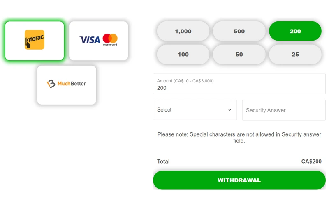Open the security question Select dropdown

[x=195, y=110]
